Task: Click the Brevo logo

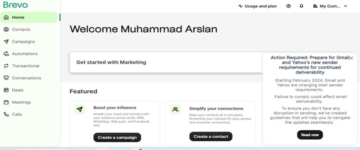Action: click(x=15, y=5)
